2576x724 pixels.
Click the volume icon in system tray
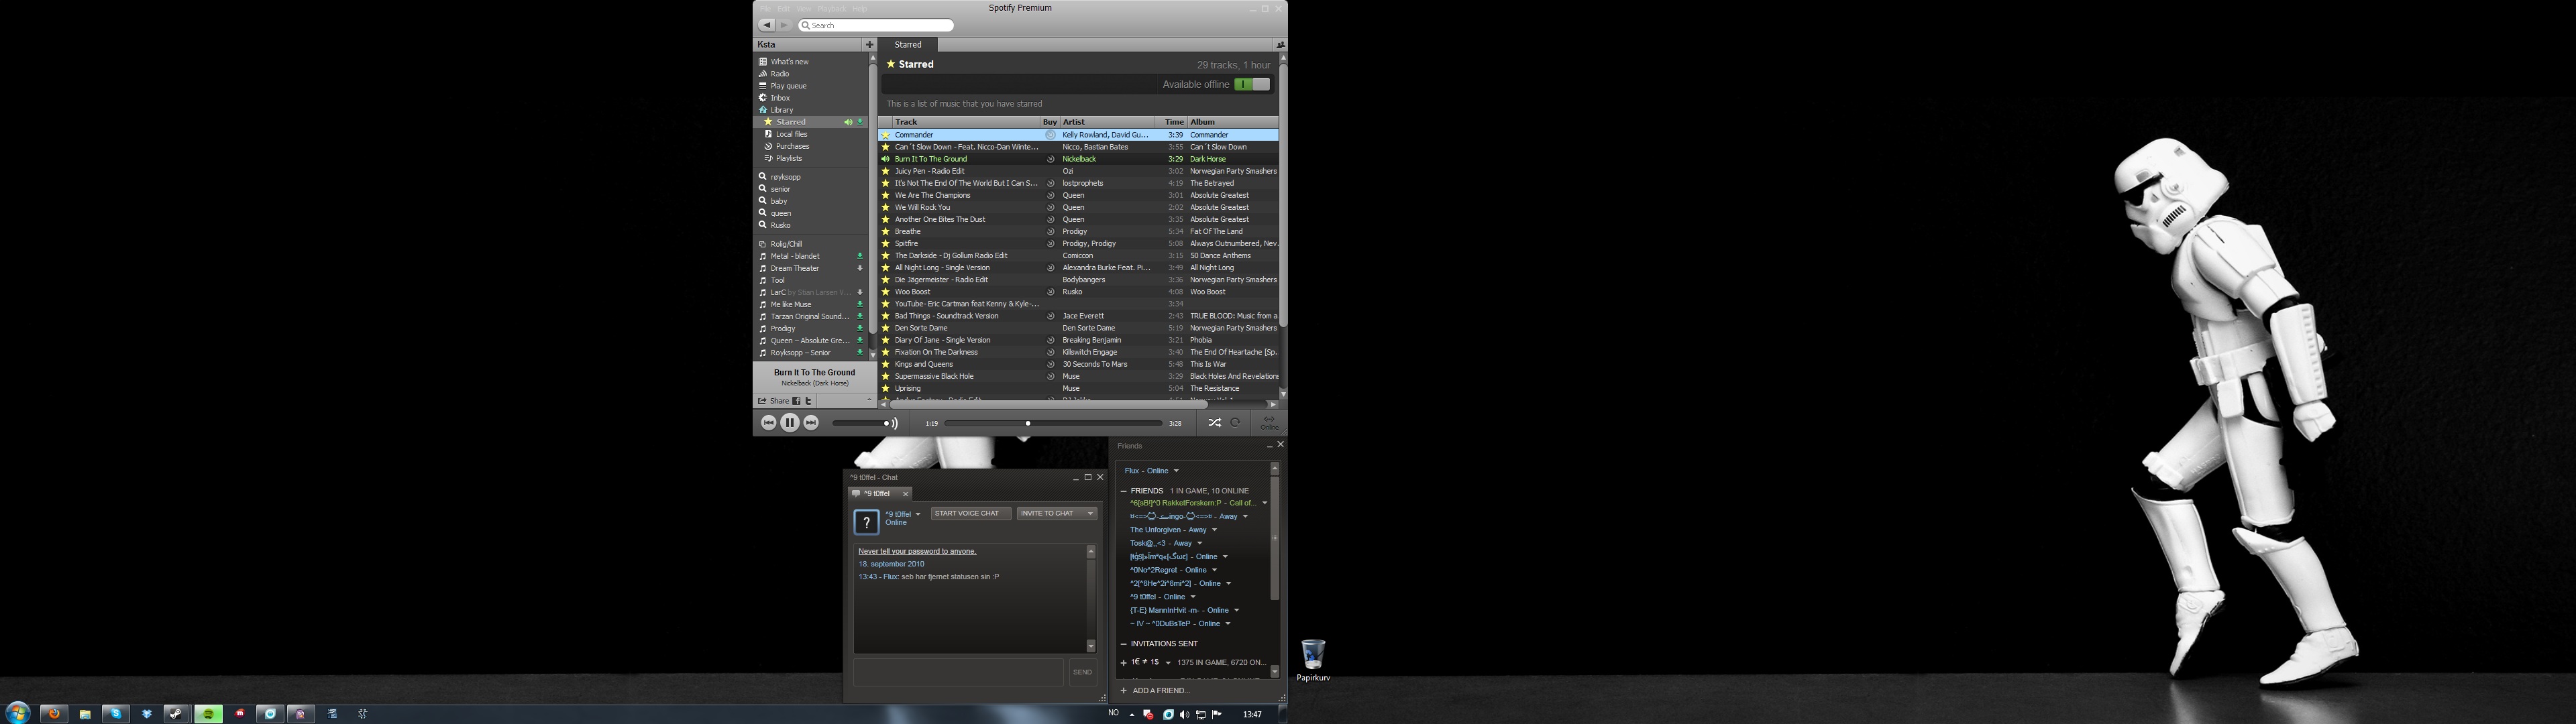click(1184, 714)
